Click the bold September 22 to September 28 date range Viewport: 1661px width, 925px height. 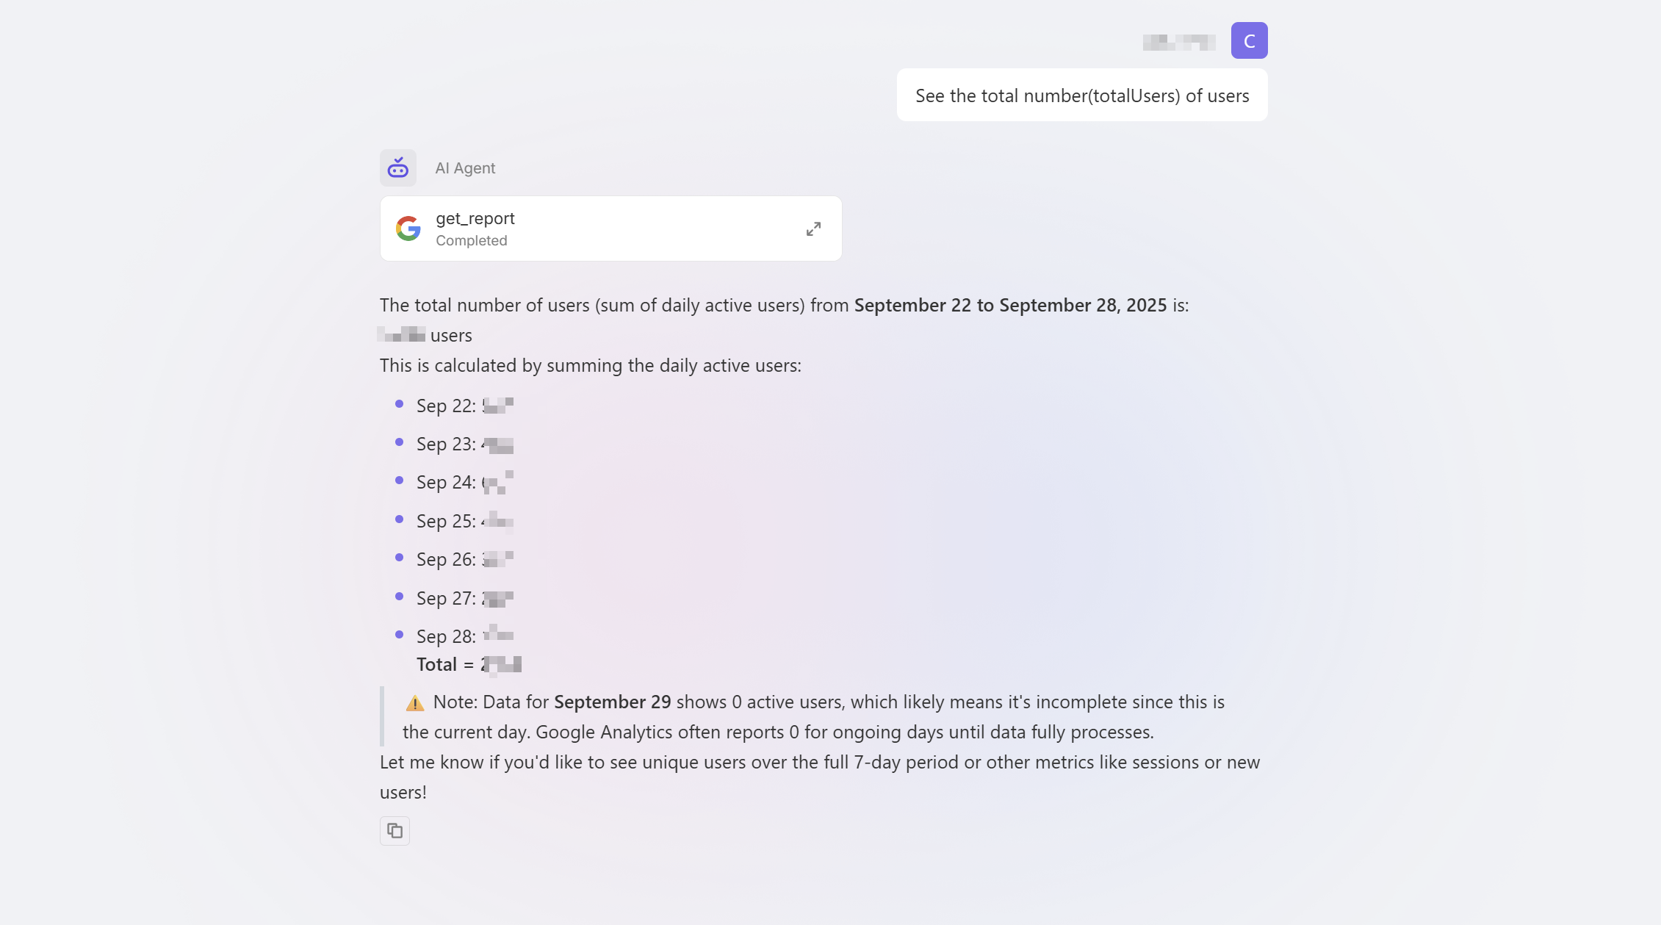(x=1010, y=305)
